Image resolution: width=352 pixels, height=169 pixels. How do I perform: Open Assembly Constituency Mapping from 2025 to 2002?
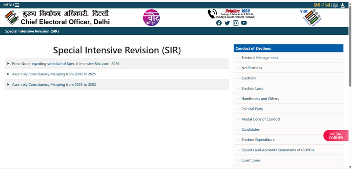[54, 84]
